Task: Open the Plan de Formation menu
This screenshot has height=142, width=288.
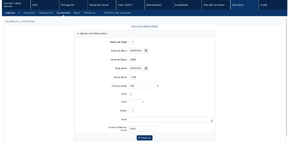Action: pyautogui.click(x=216, y=5)
